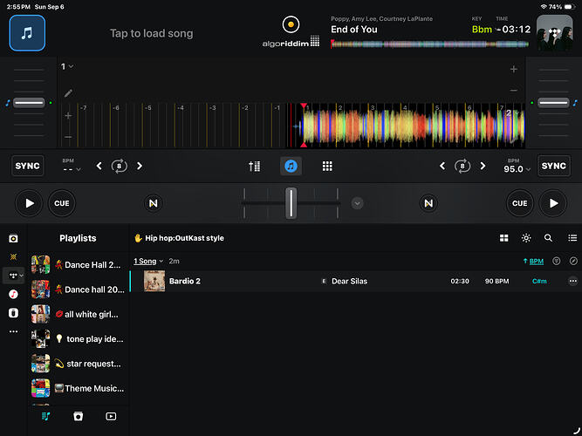582x436 pixels.
Task: Click left deck tempo fader
Action: tap(29, 103)
